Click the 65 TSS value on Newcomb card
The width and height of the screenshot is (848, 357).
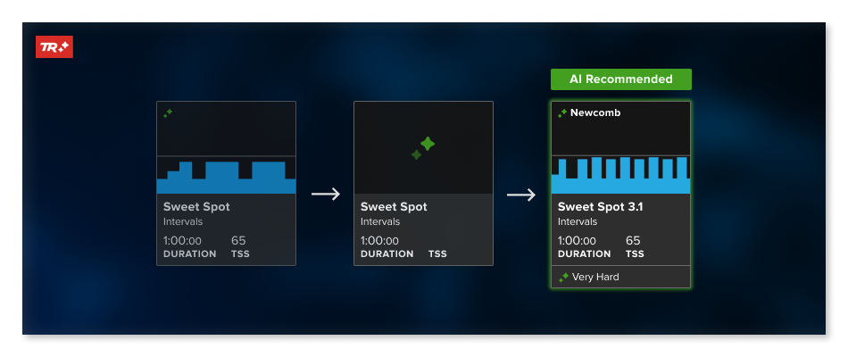coord(633,241)
